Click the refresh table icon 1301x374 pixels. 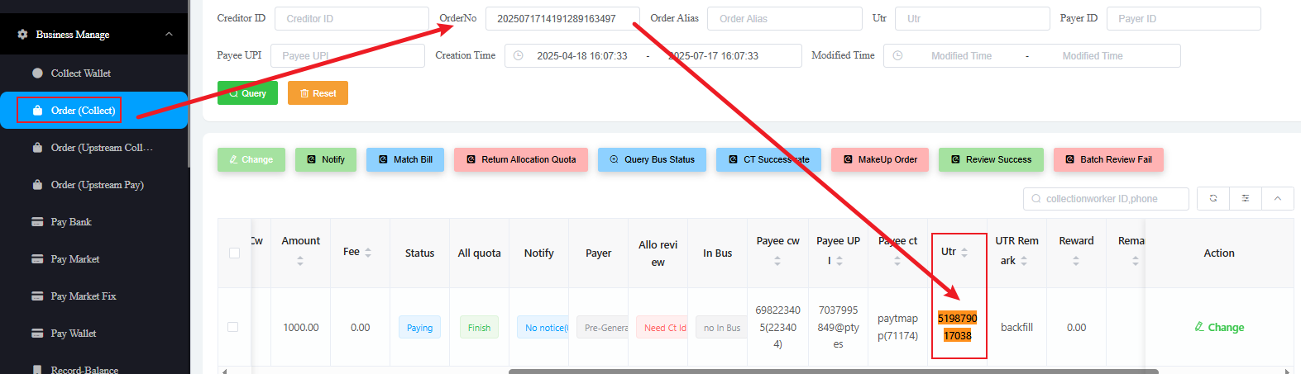coord(1213,199)
